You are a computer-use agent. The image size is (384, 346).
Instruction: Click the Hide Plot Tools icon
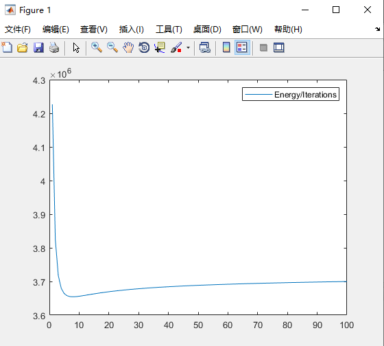[263, 47]
